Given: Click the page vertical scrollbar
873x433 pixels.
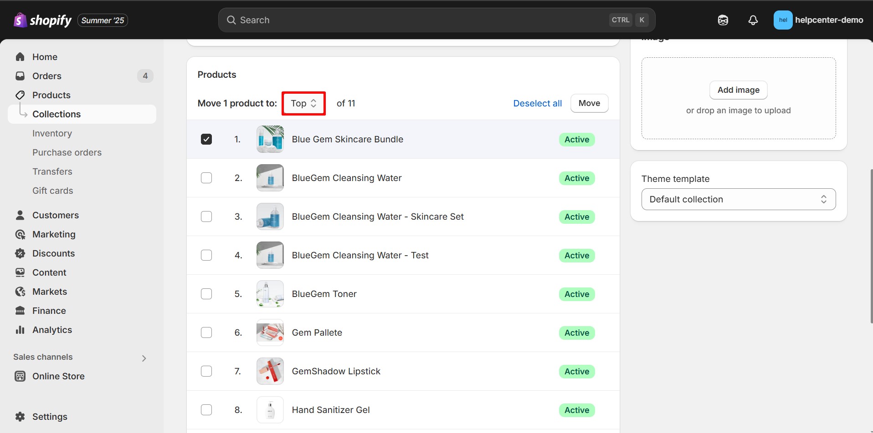Looking at the screenshot, I should [871, 246].
